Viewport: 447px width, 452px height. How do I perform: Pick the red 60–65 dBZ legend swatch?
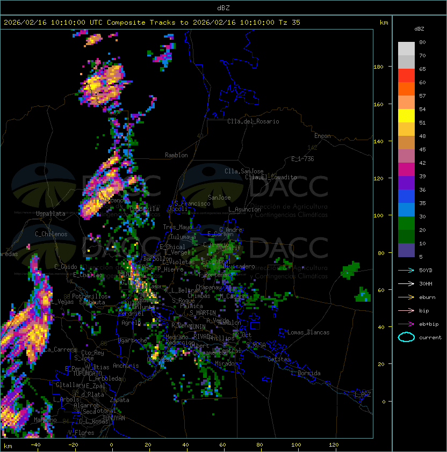tap(406, 76)
